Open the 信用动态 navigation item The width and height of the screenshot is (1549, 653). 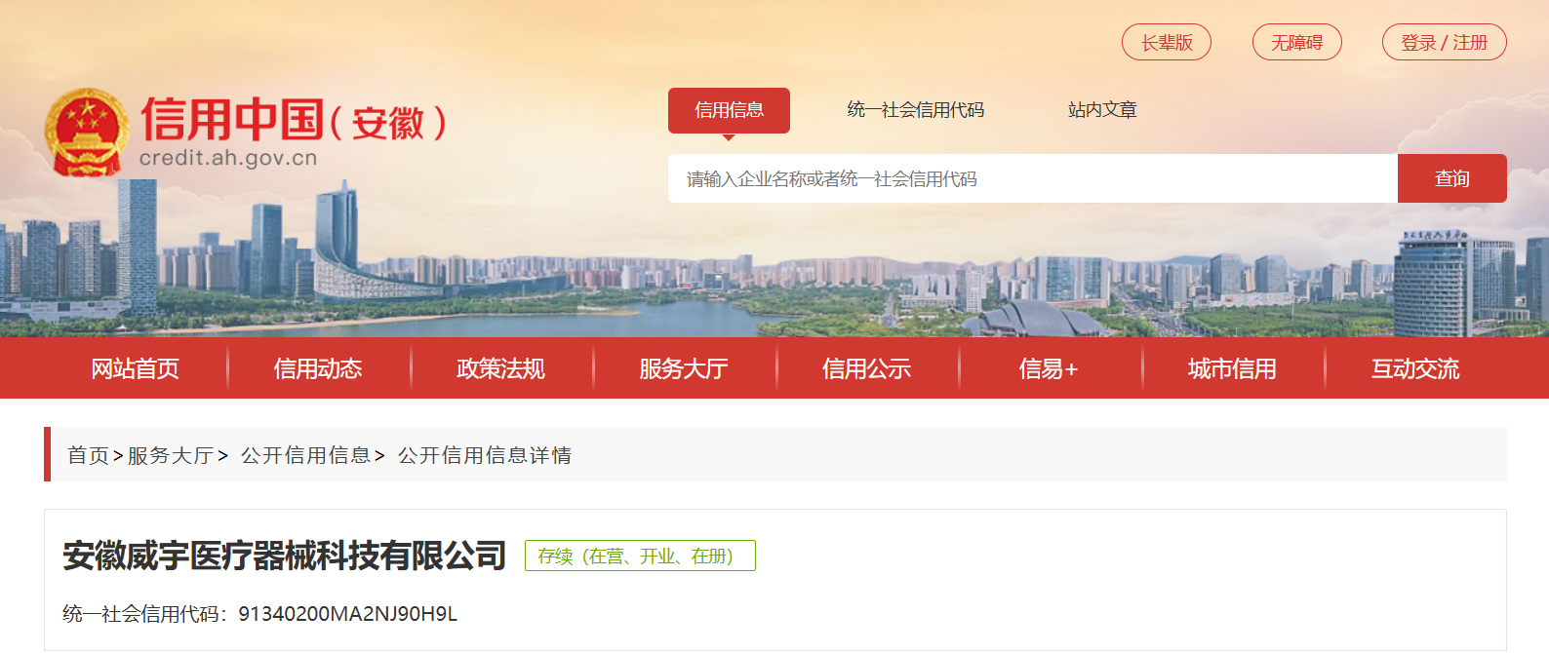(x=318, y=368)
